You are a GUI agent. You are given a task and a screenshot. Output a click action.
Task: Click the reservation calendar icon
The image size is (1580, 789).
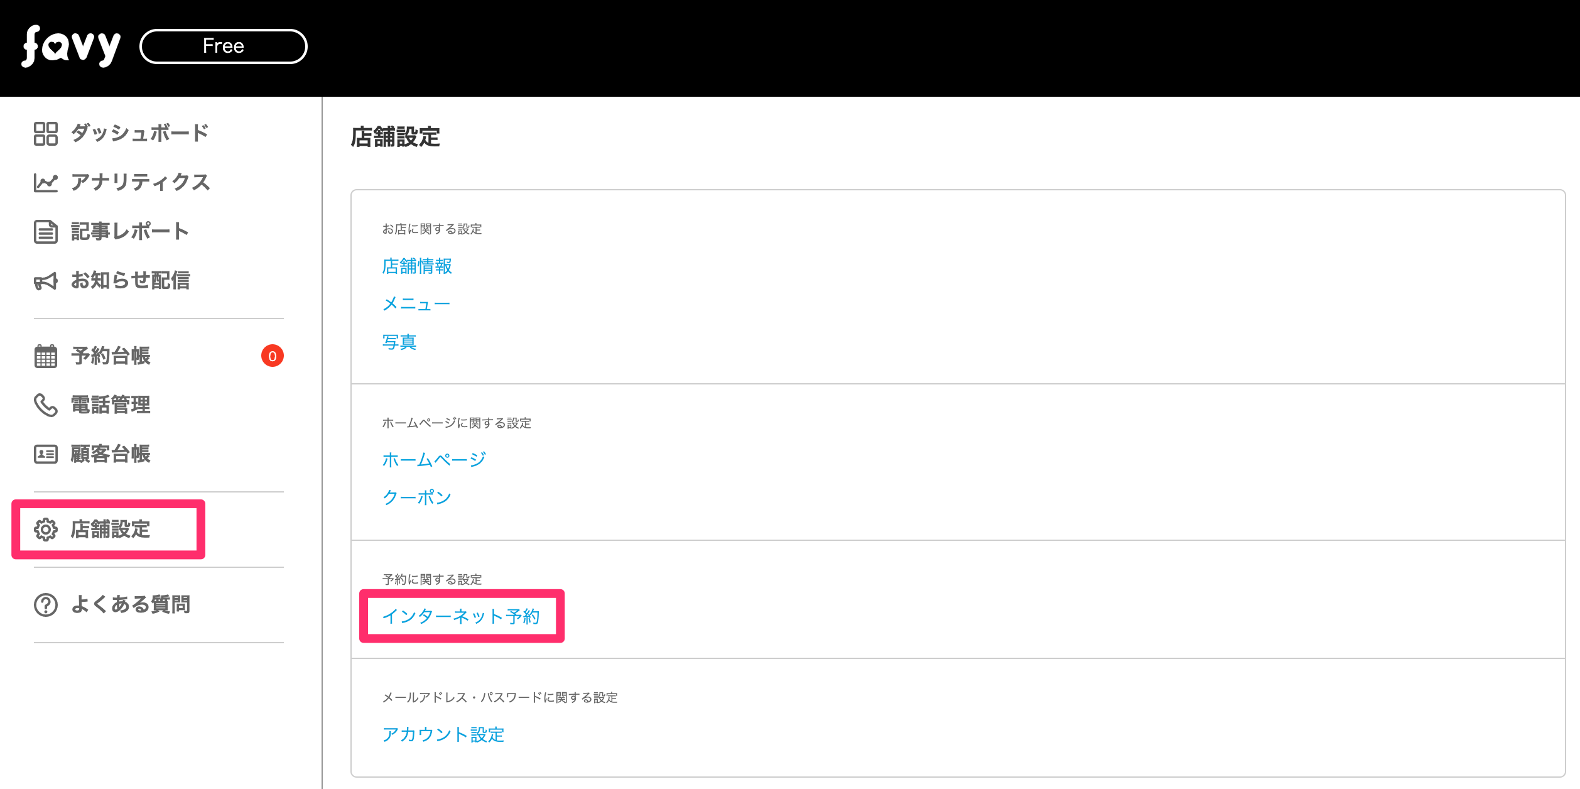[x=46, y=356]
